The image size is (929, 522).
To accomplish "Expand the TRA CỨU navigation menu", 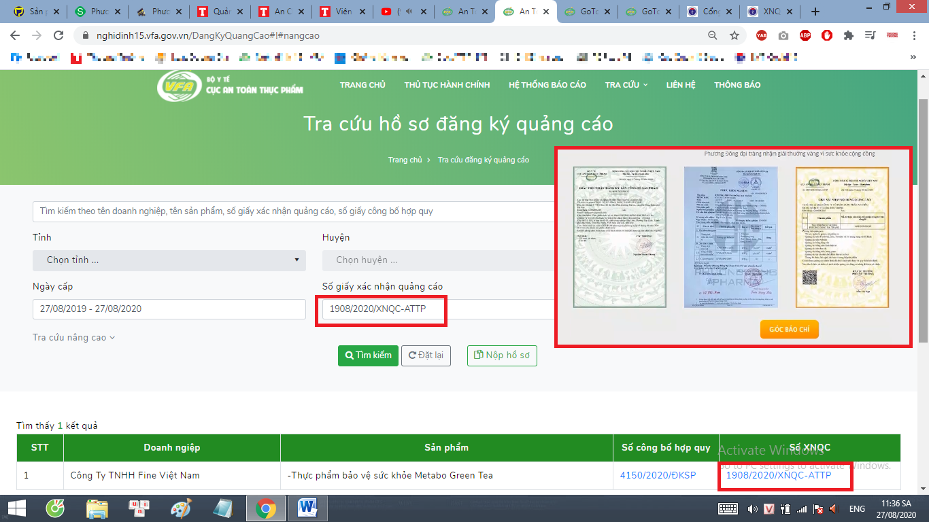I will [x=626, y=85].
